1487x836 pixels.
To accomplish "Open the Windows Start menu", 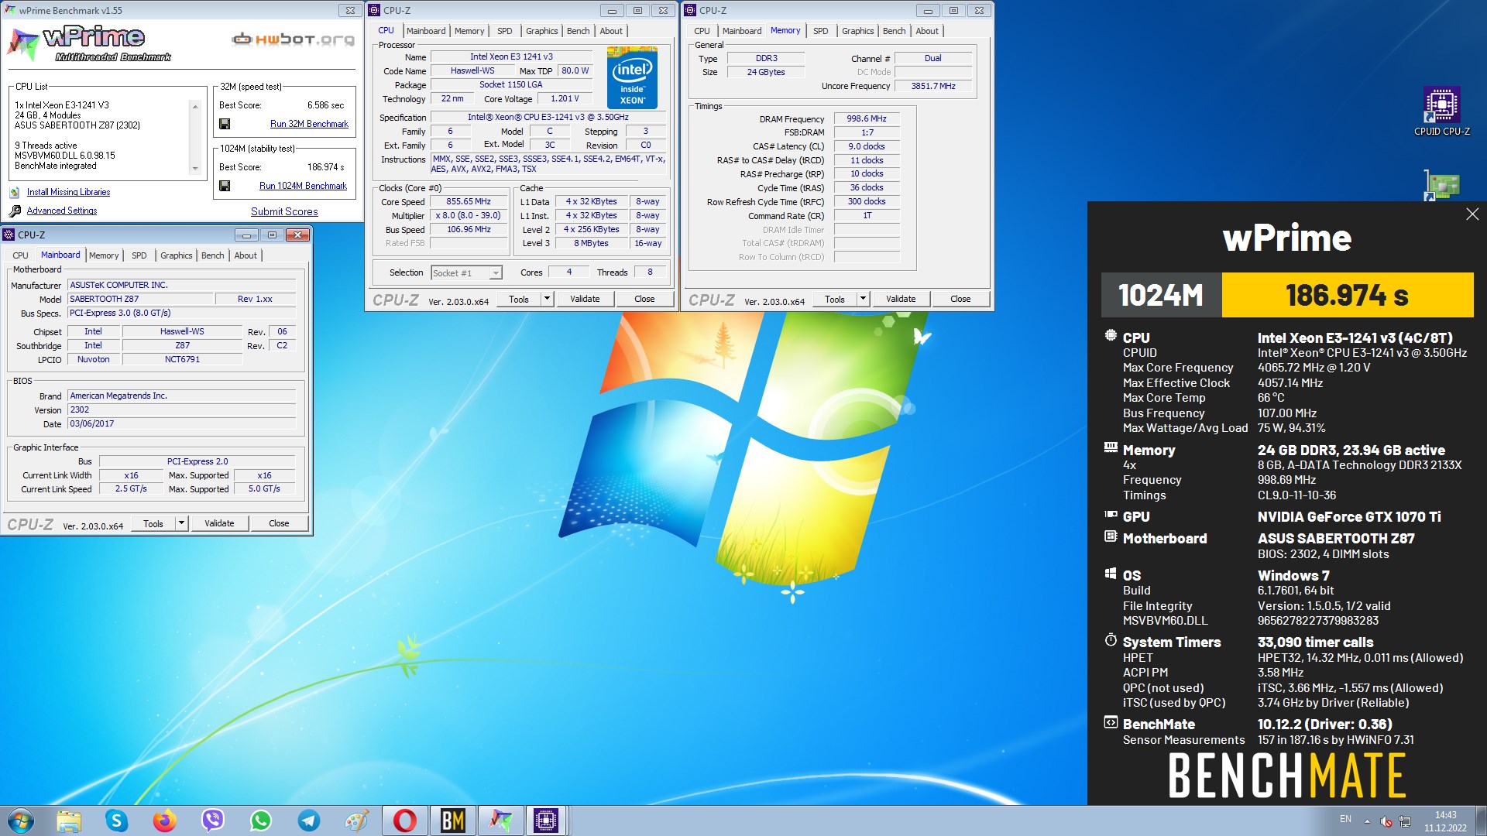I will tap(21, 821).
